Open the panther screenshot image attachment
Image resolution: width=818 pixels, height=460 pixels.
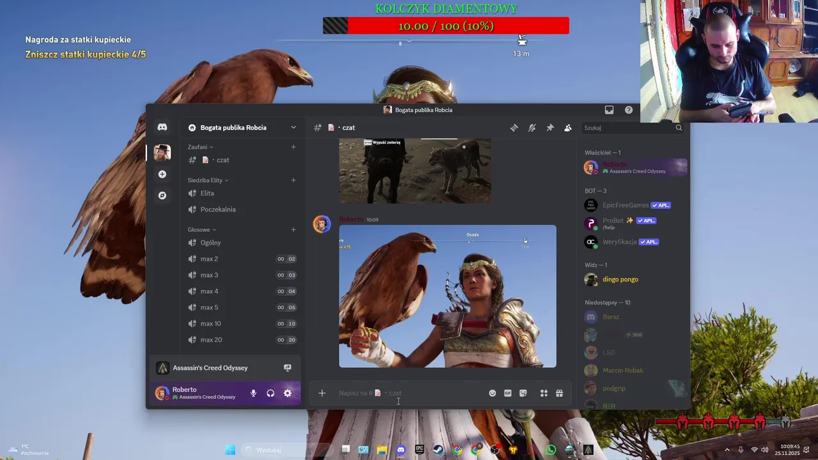coord(415,170)
